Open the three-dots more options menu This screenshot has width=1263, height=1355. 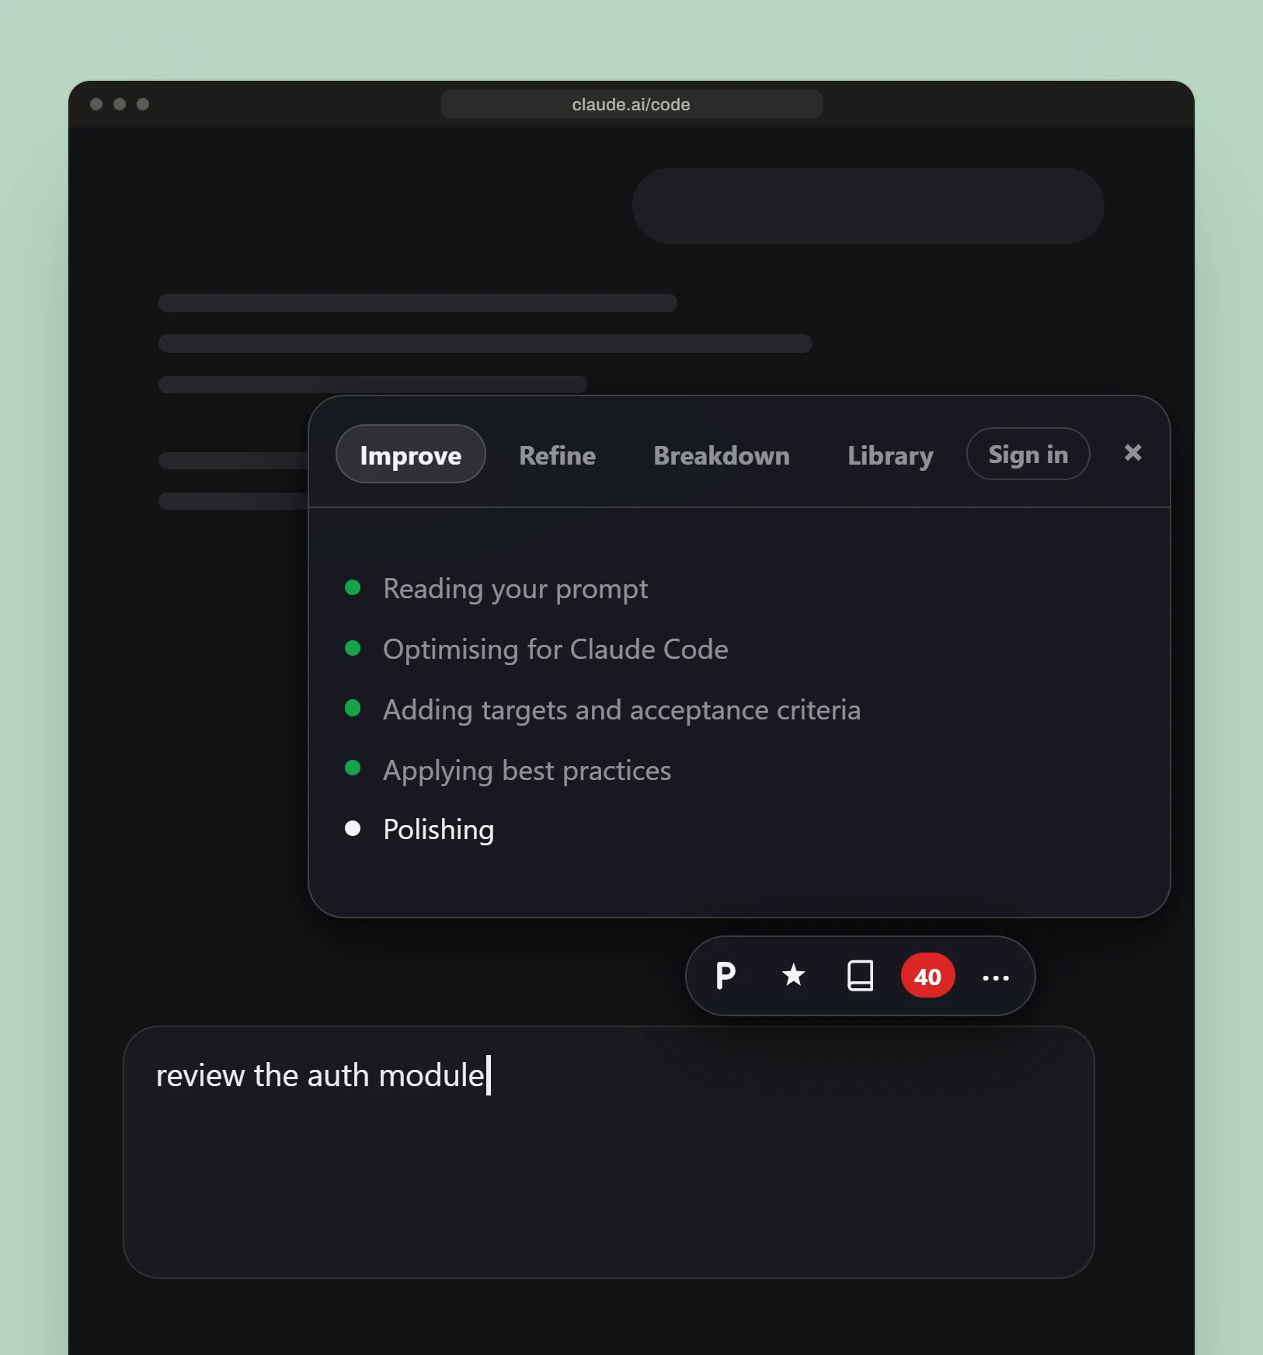995,977
